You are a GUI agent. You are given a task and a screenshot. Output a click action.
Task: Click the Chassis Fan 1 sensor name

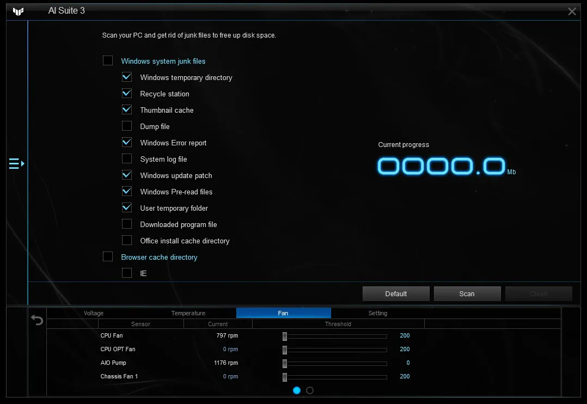click(119, 376)
